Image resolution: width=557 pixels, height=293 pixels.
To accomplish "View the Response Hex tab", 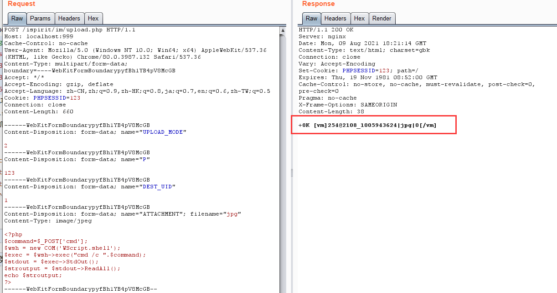I will point(360,19).
